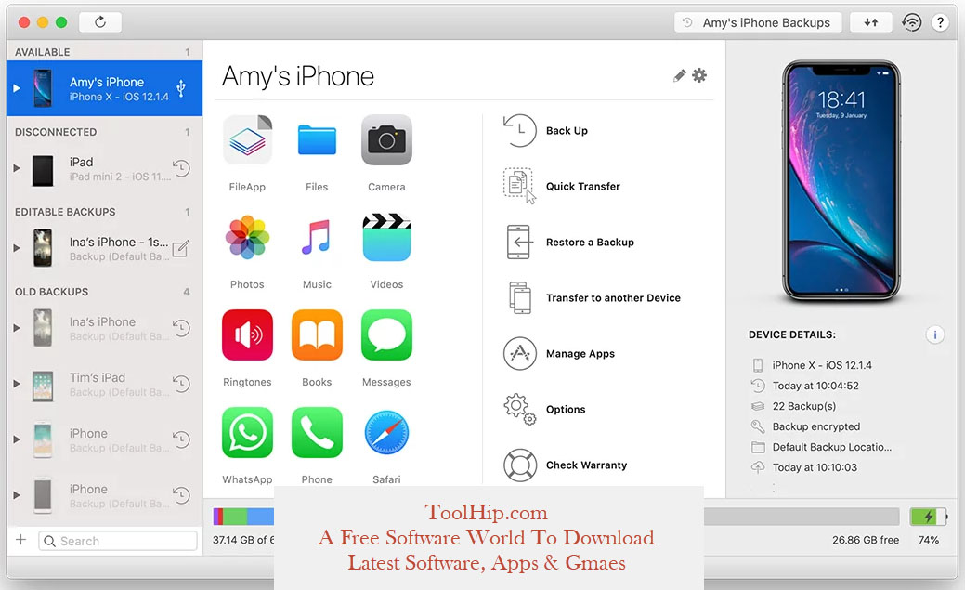Click the Manage Apps icon
This screenshot has width=965, height=590.
520,353
